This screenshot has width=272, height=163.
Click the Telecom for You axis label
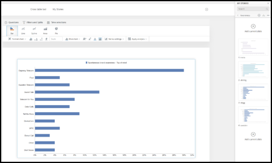point(27,99)
